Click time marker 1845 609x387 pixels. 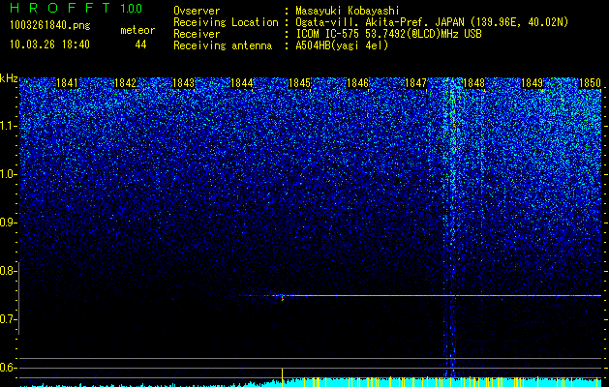300,83
